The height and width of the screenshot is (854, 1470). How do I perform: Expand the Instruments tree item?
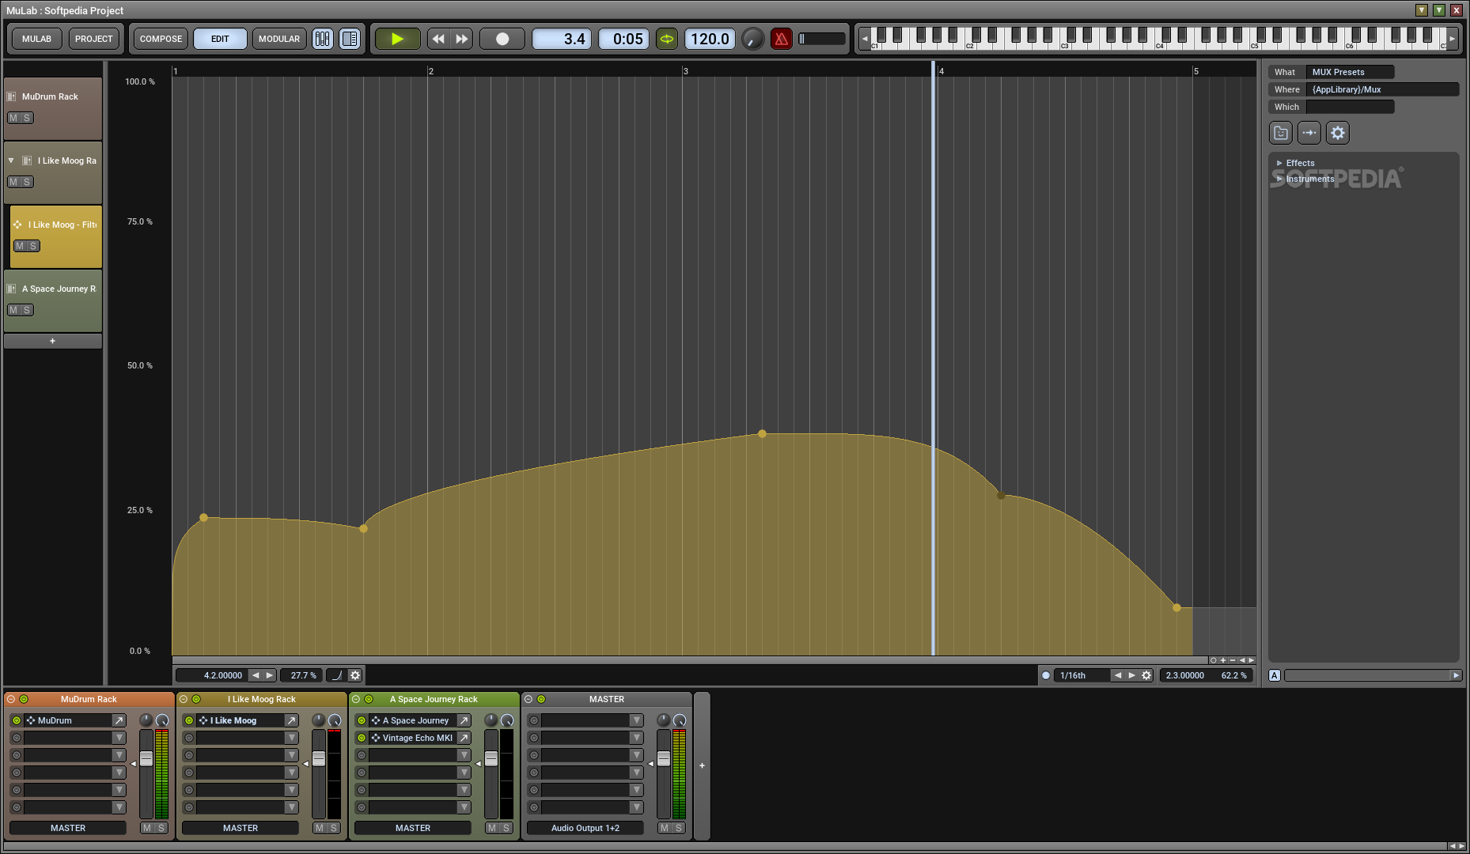pos(1279,179)
